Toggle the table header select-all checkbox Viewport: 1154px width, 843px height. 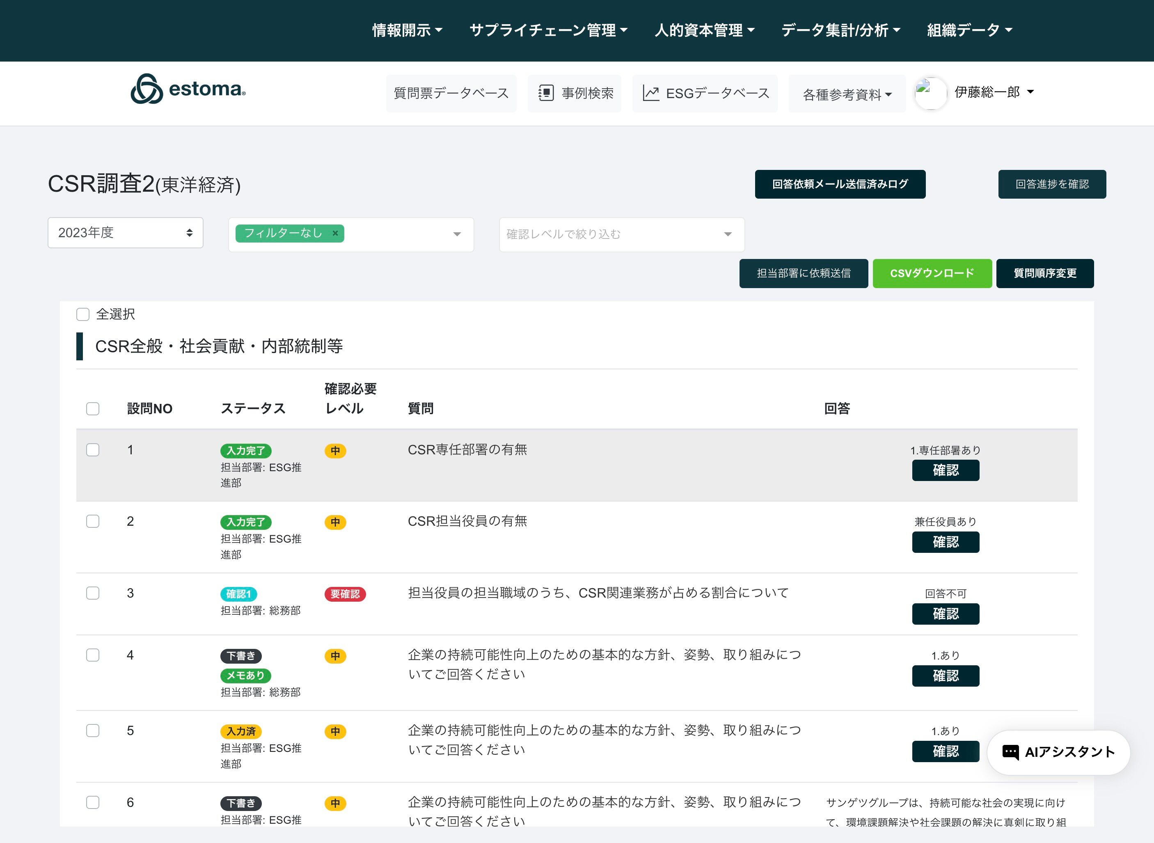[x=93, y=409]
